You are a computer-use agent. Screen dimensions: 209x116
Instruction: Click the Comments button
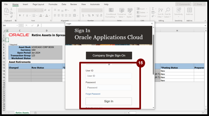tap(183, 4)
